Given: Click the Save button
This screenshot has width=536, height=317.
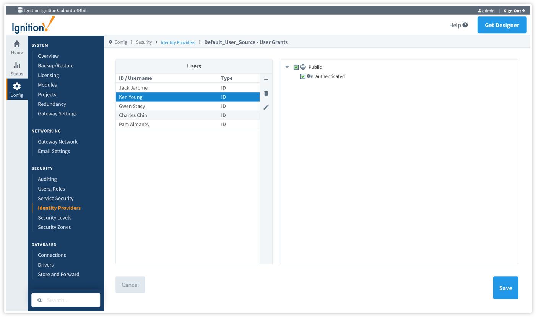Looking at the screenshot, I should click(505, 288).
